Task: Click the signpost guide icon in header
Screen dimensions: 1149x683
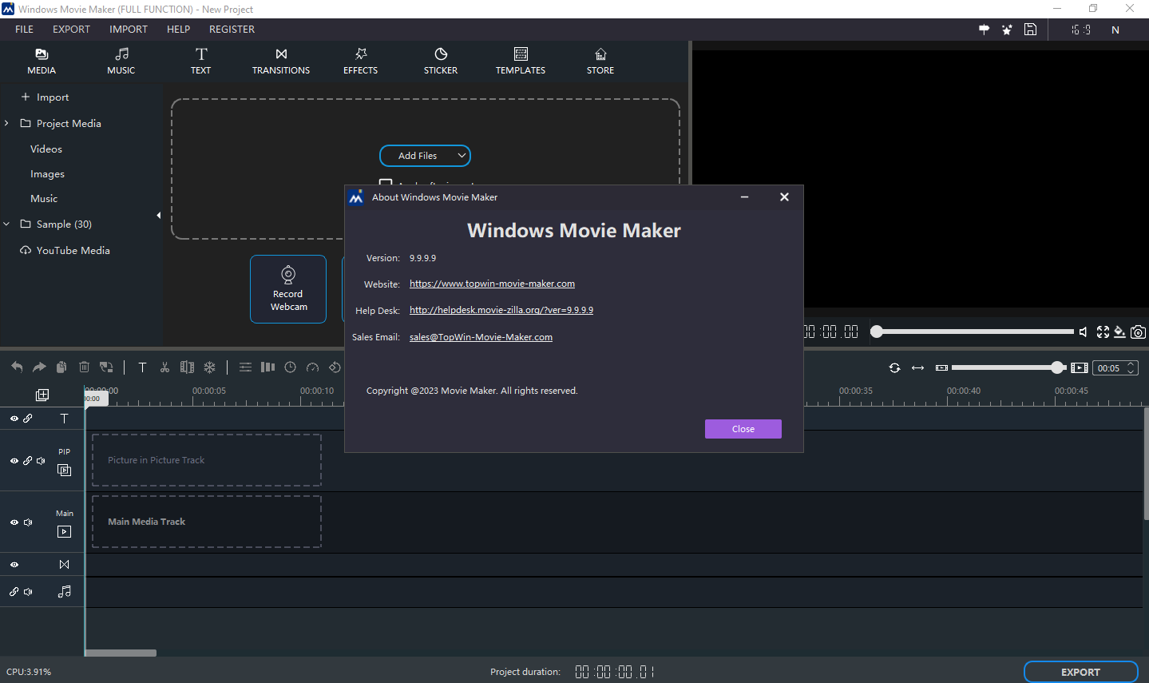Action: pyautogui.click(x=984, y=30)
